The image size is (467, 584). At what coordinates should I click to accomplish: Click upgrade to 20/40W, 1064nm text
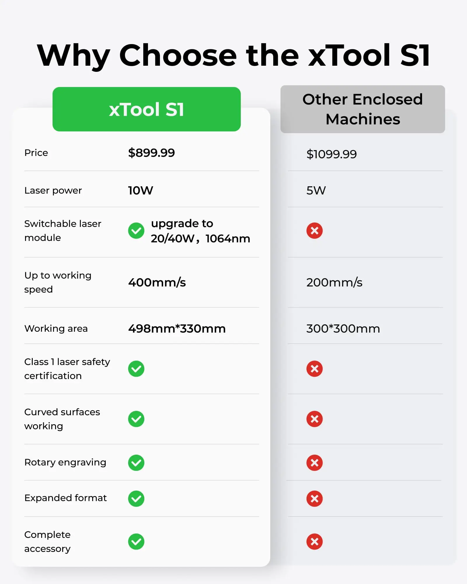tap(201, 231)
